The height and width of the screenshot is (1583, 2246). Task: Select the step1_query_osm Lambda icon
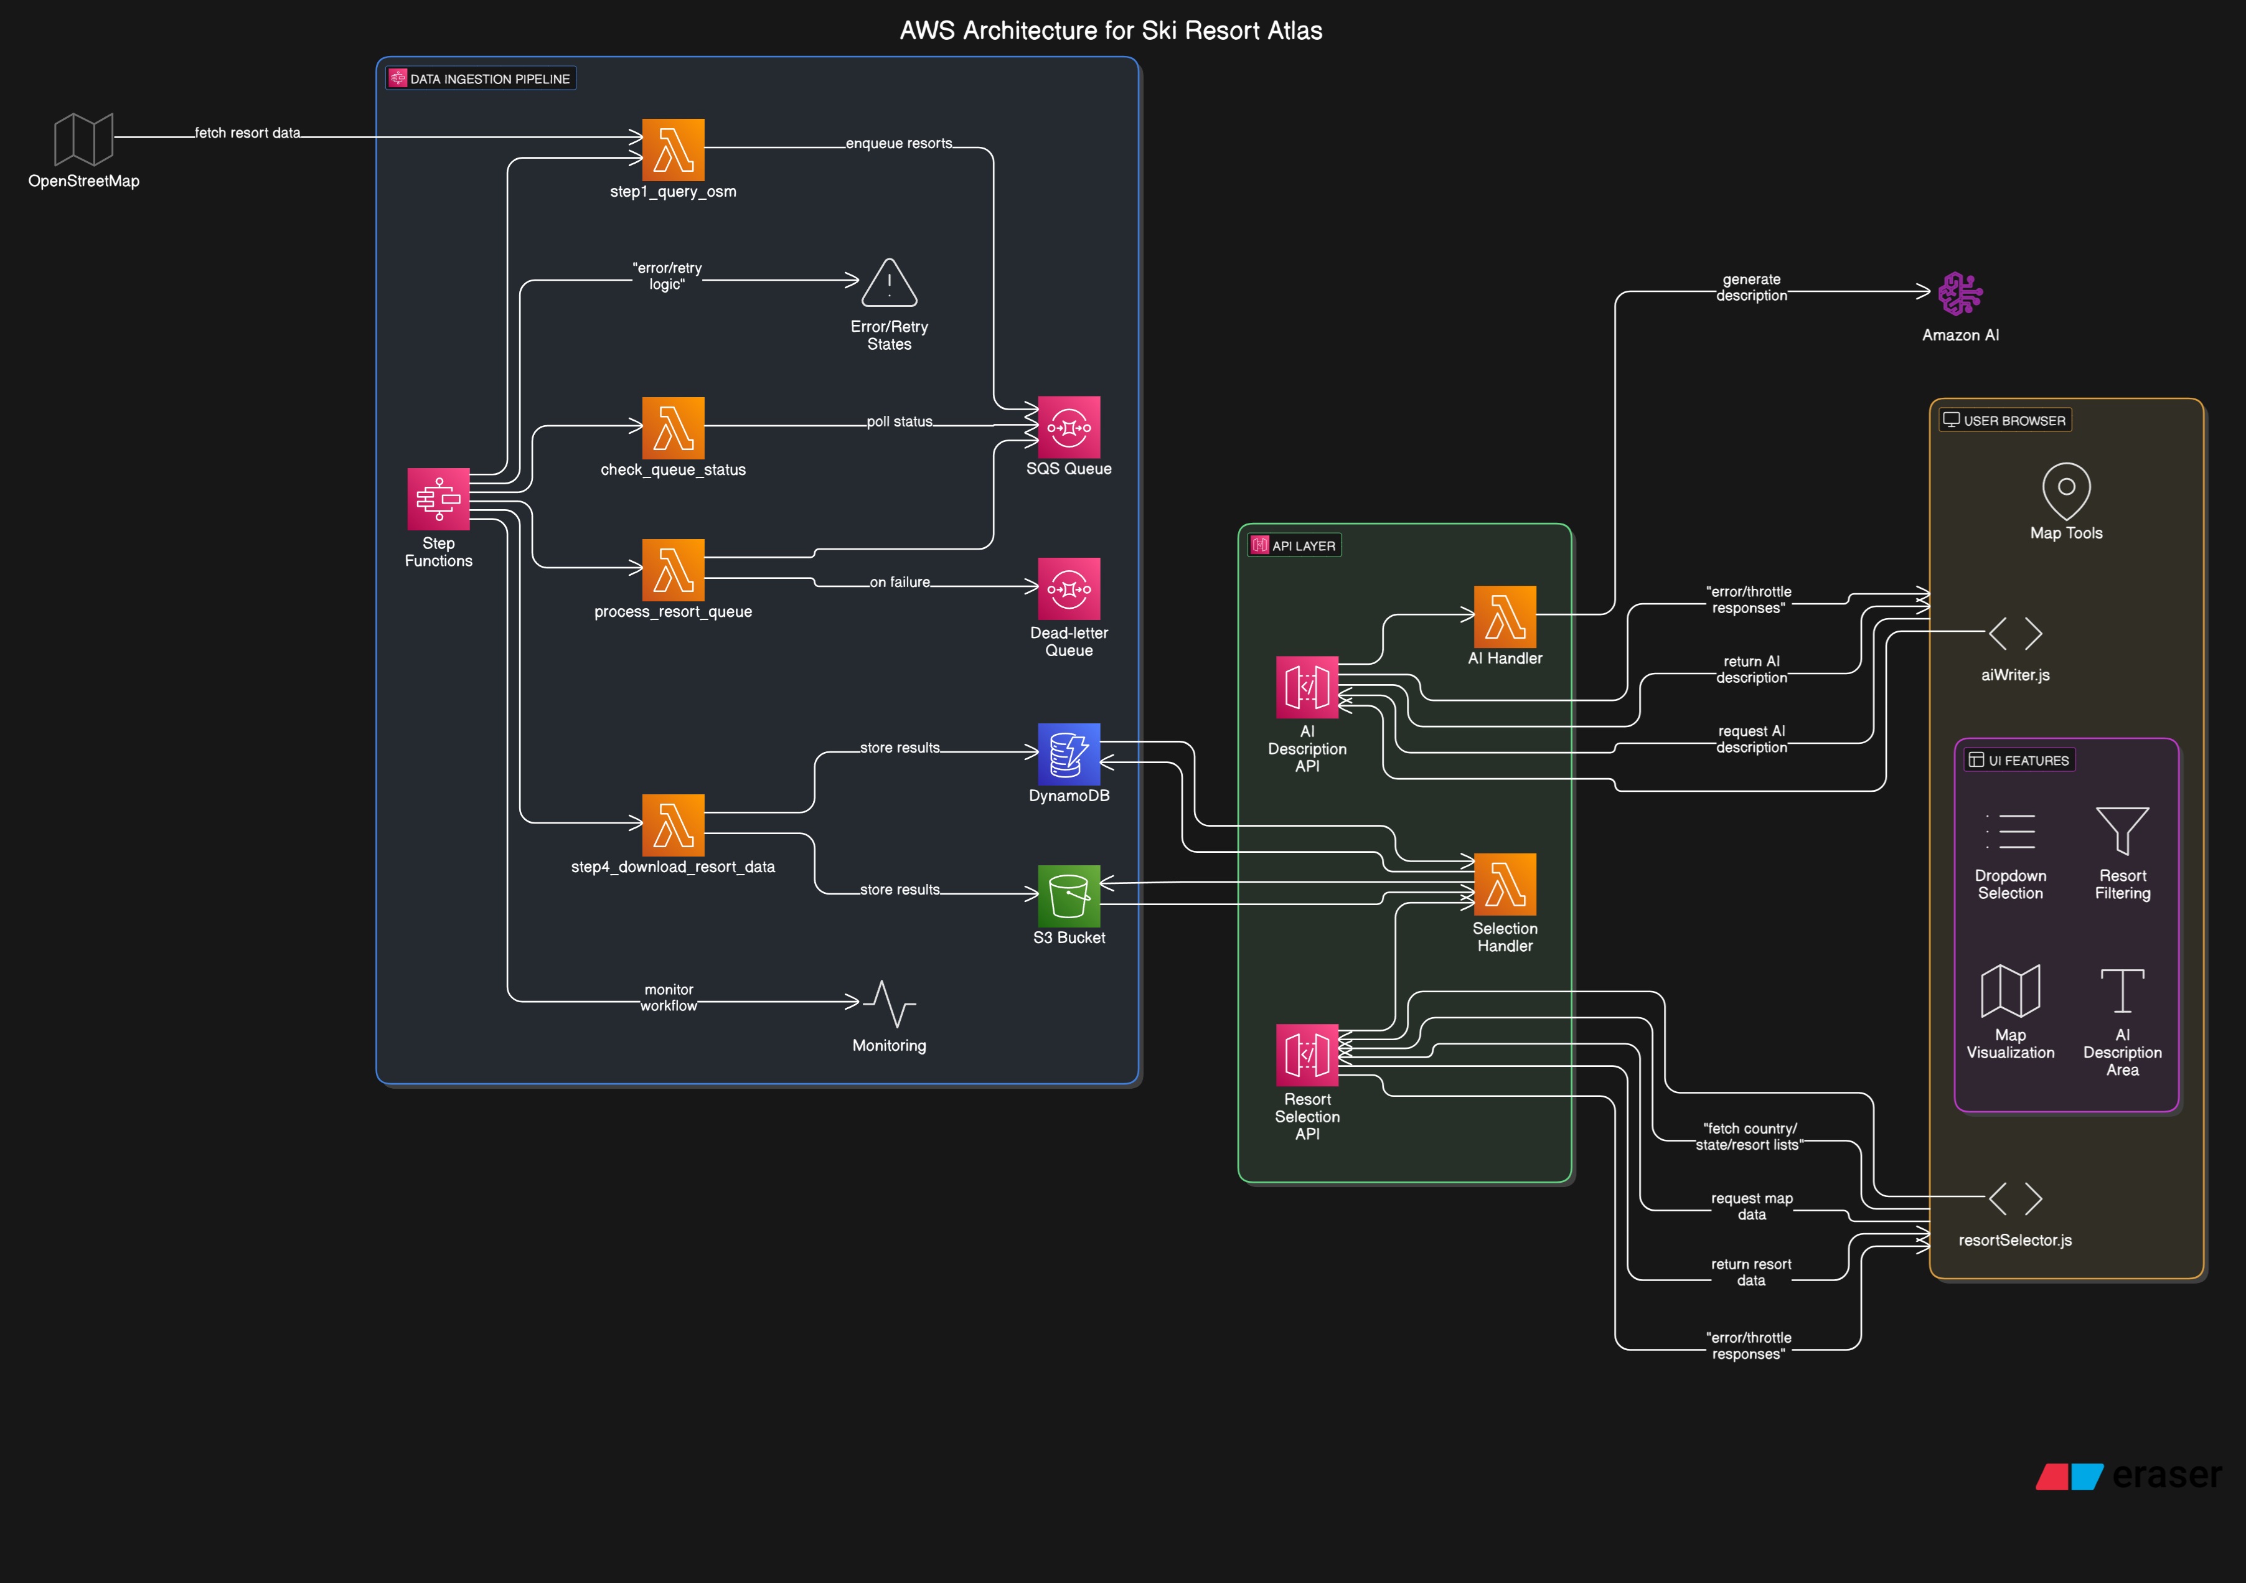(673, 149)
